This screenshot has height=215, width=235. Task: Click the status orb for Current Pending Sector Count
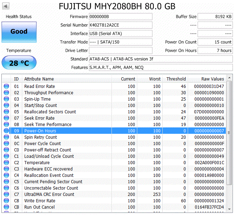coord(6,181)
